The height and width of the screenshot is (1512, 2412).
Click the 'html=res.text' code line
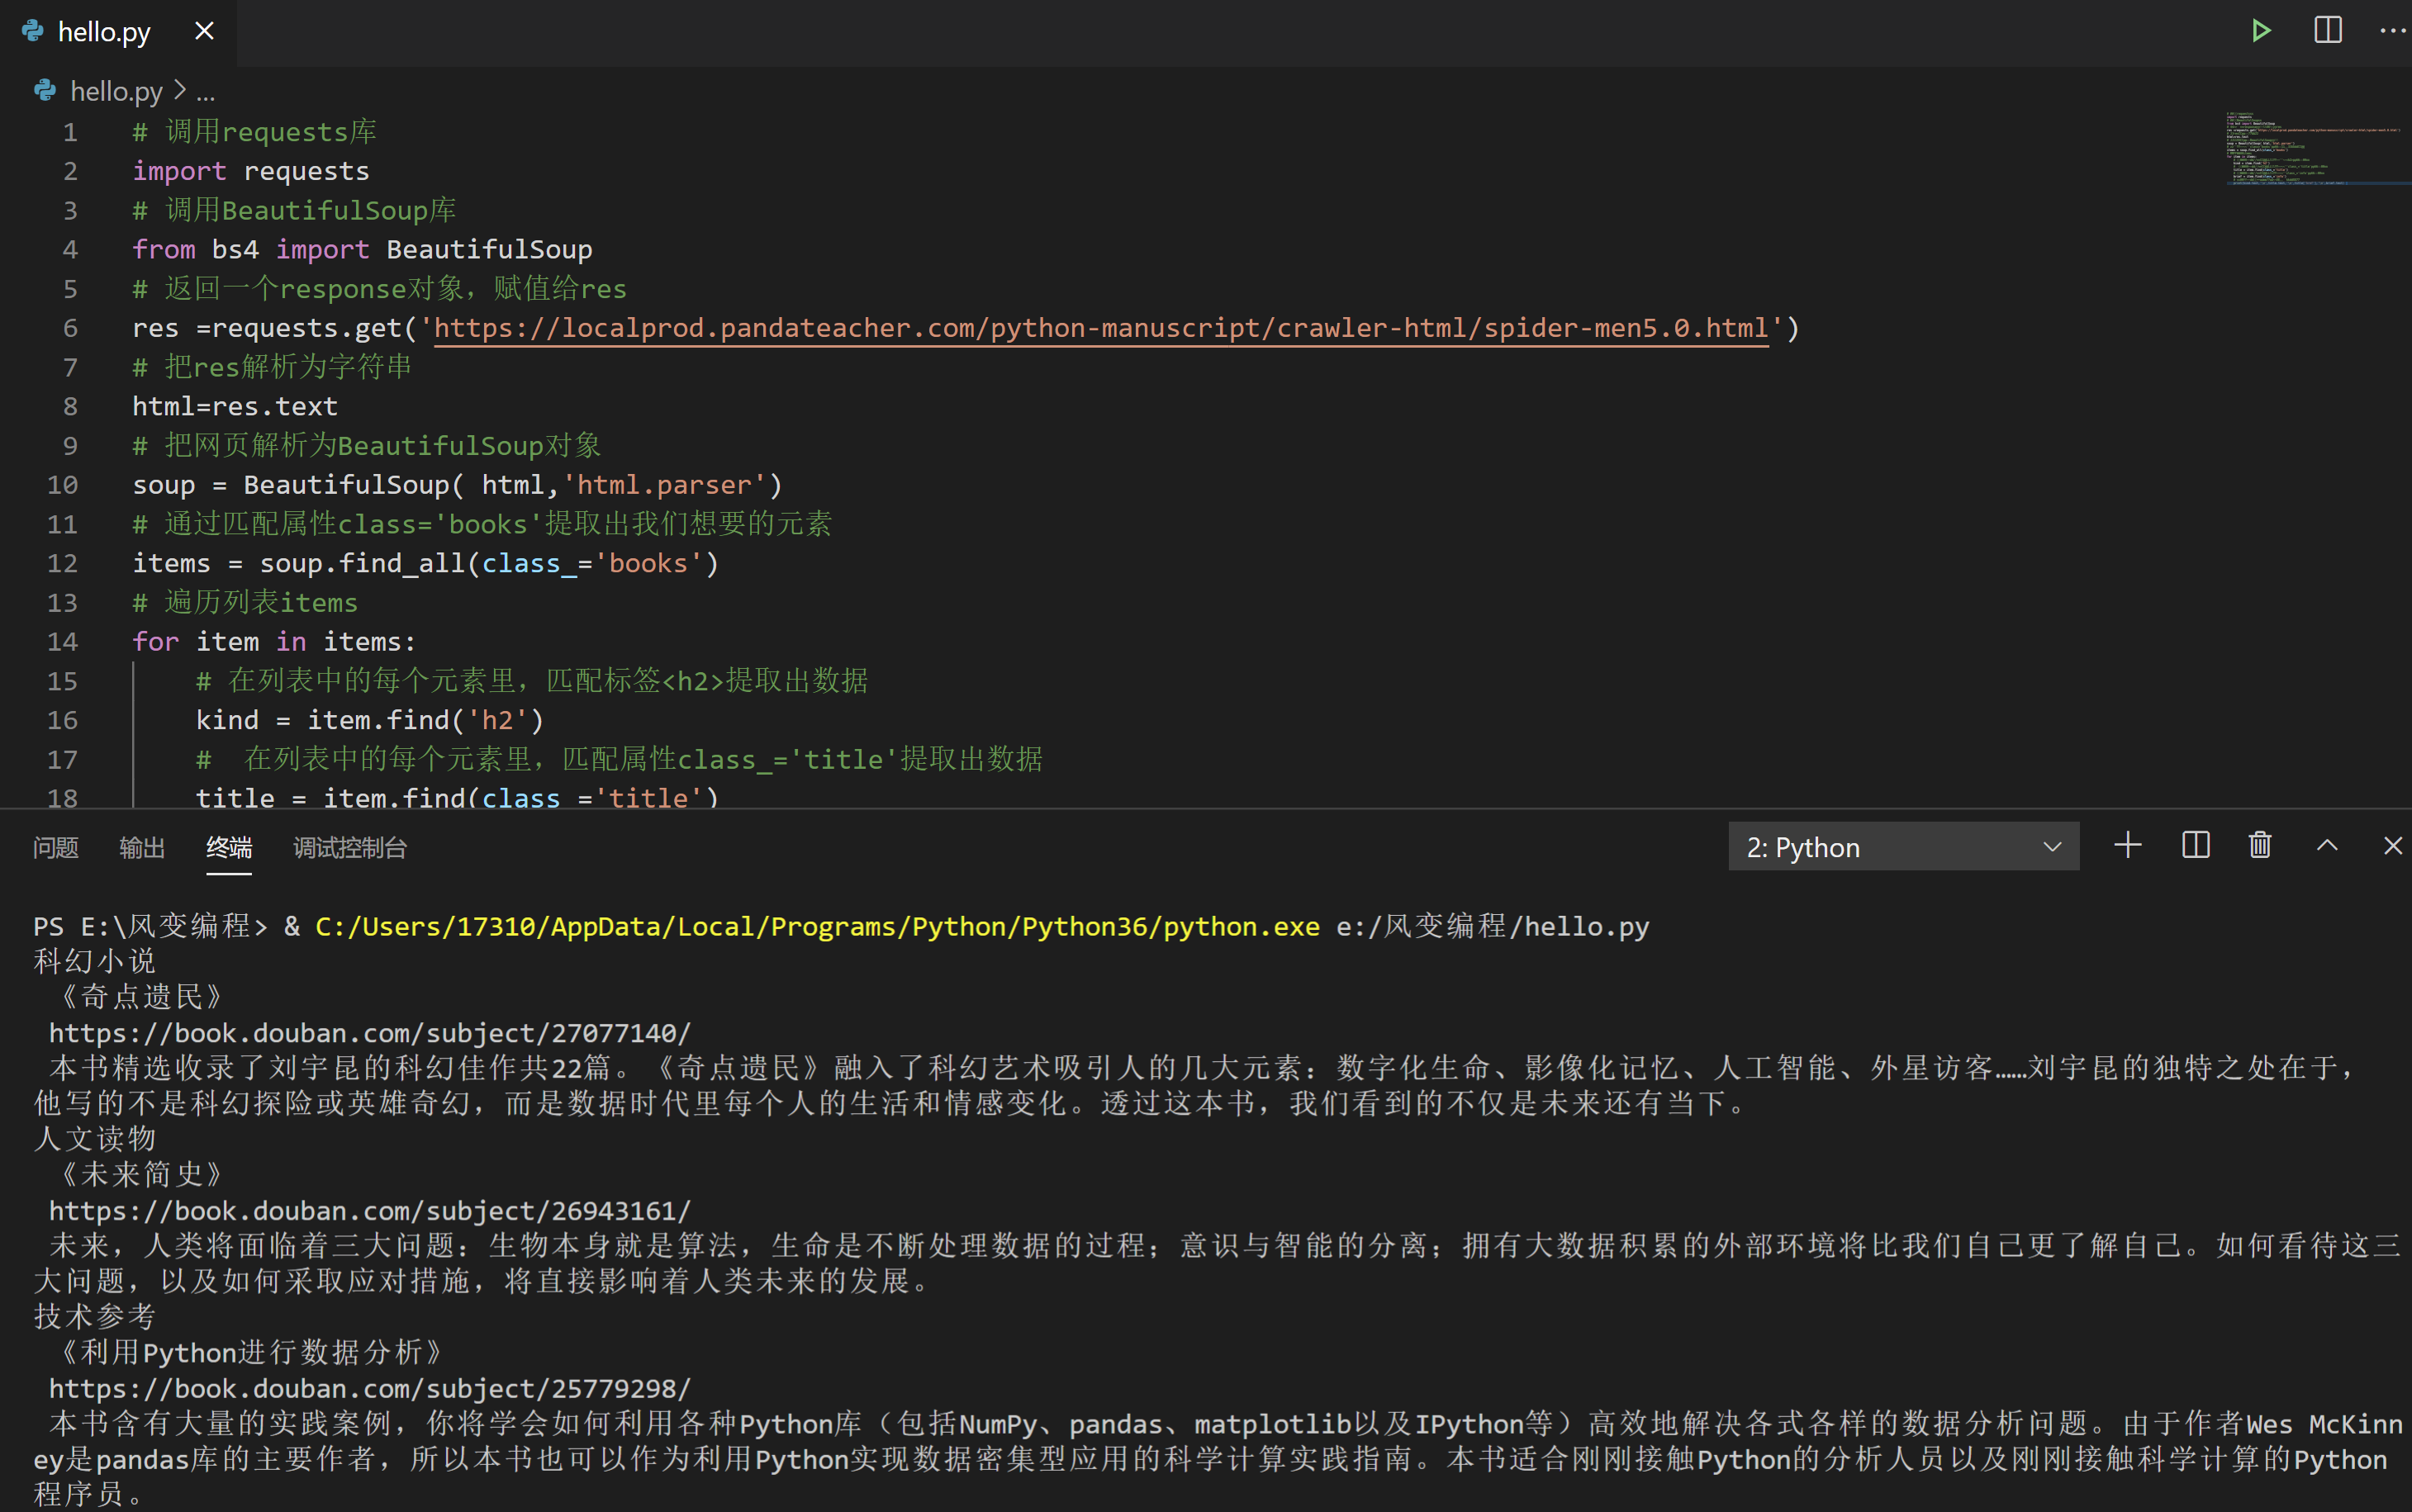(x=235, y=407)
